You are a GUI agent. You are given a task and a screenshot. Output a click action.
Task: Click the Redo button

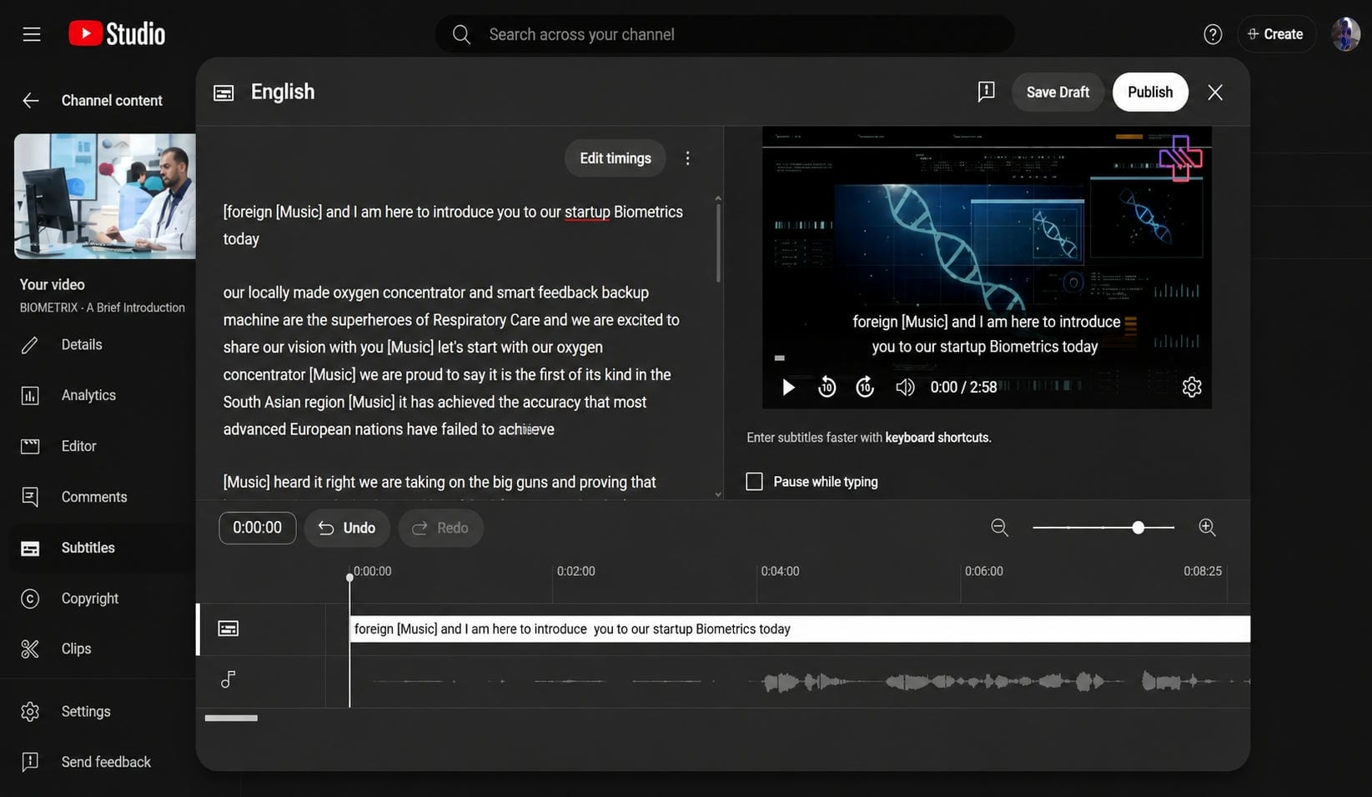coord(440,528)
